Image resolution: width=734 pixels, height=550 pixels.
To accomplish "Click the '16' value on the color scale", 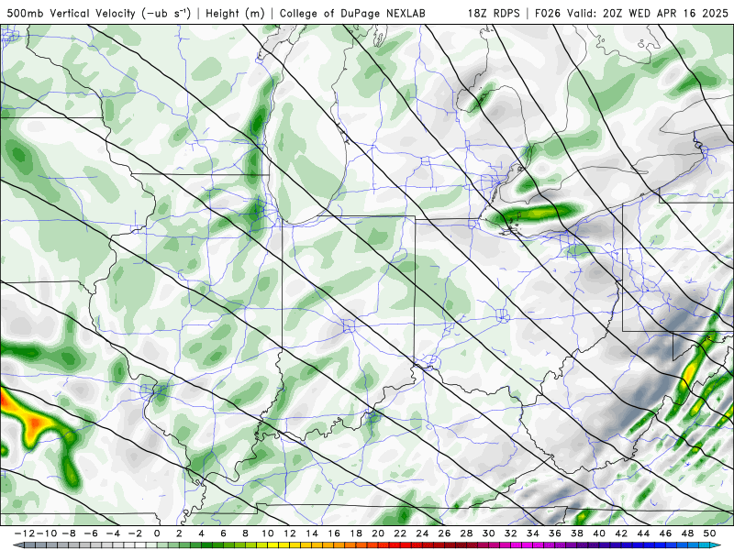I will click(x=334, y=533).
